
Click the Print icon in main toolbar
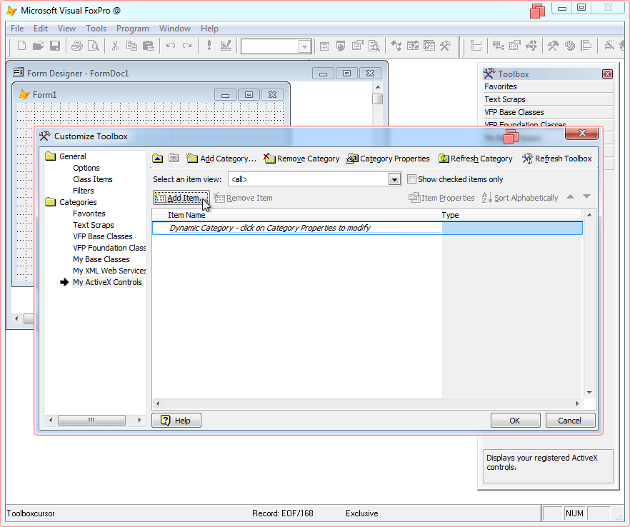77,46
